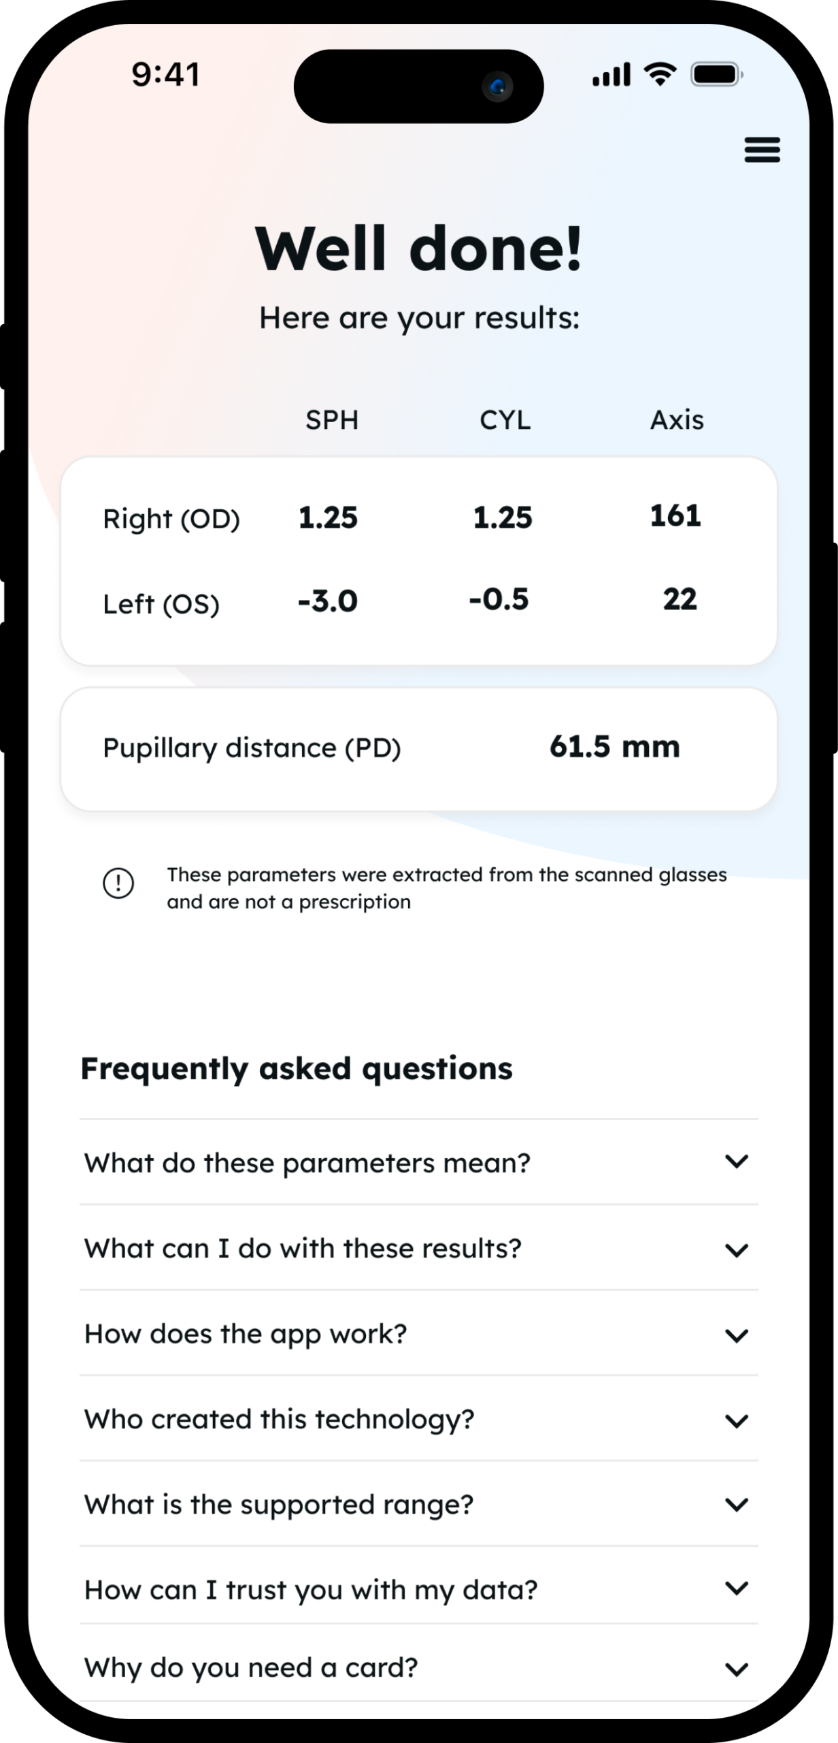Open the hamburger menu icon
Viewport: 838px width, 1743px height.
[x=762, y=150]
